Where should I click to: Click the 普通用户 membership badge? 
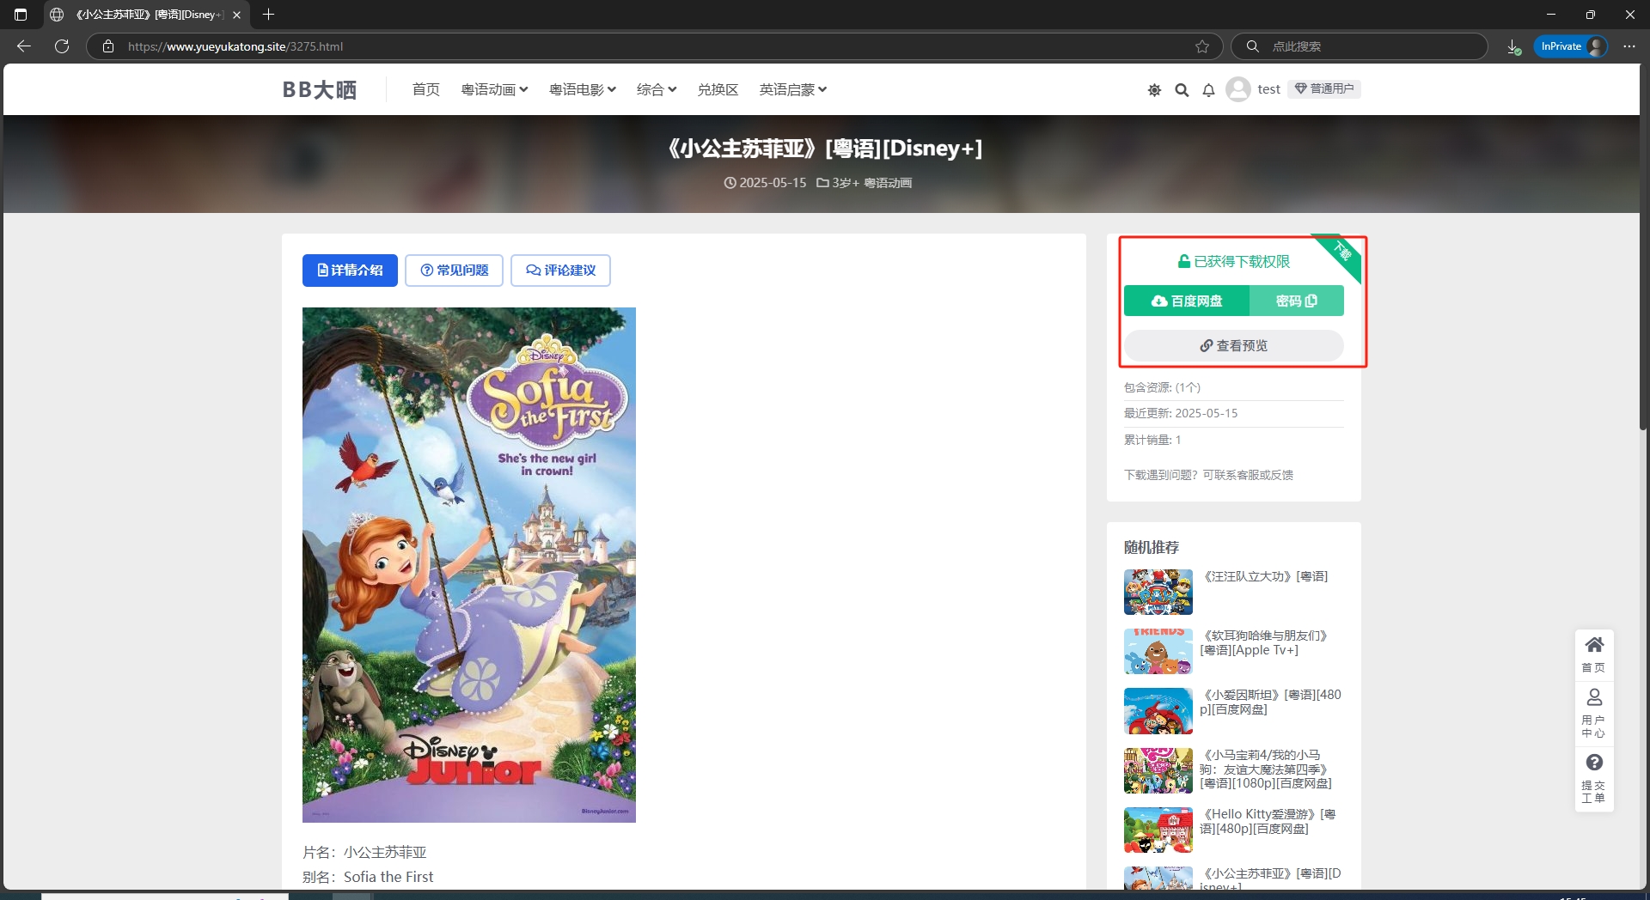[1323, 88]
